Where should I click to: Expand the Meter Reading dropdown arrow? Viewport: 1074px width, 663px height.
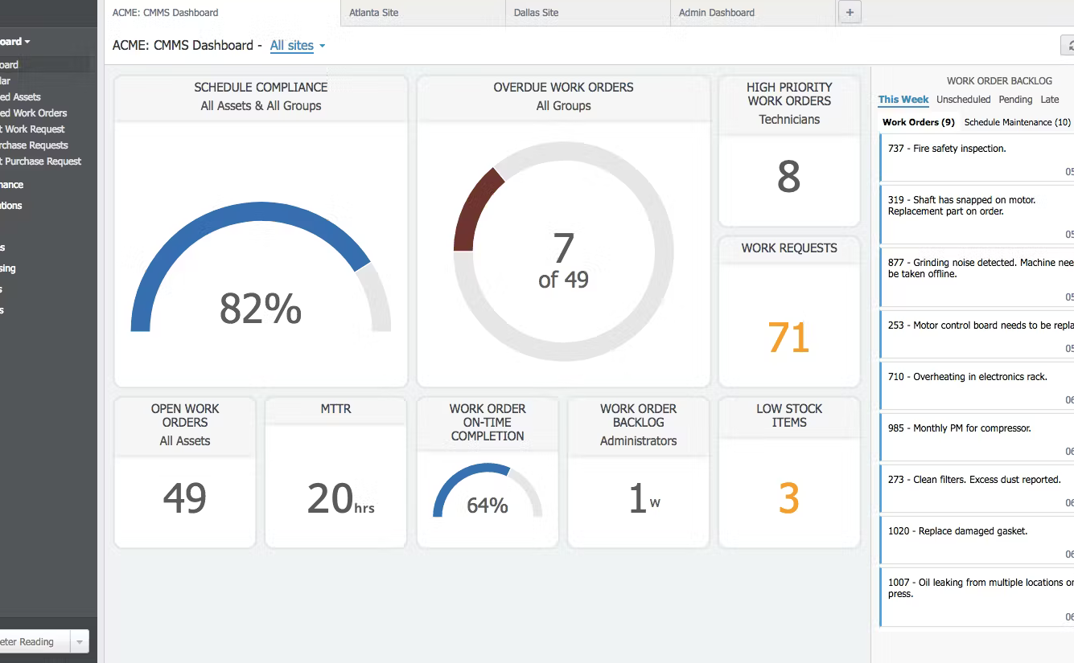[x=79, y=641]
